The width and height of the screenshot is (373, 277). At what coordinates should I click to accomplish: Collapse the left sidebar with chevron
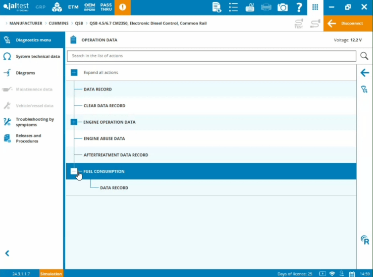tap(7, 253)
